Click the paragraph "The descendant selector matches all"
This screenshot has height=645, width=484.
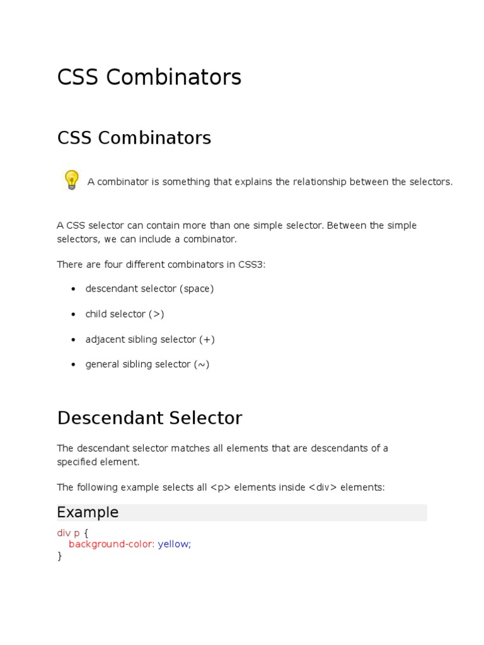click(222, 455)
